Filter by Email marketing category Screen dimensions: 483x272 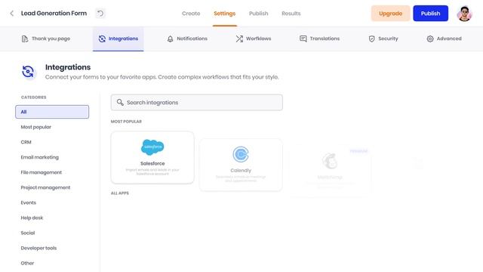pyautogui.click(x=39, y=157)
